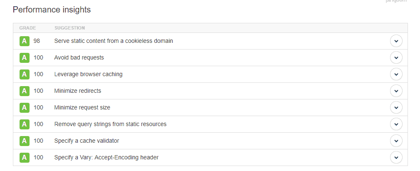
Task: Select the Serve static content suggestion text
Action: pyautogui.click(x=114, y=41)
